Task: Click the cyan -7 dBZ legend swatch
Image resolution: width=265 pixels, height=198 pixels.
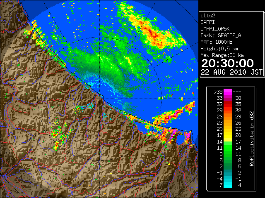Action: coord(228,185)
